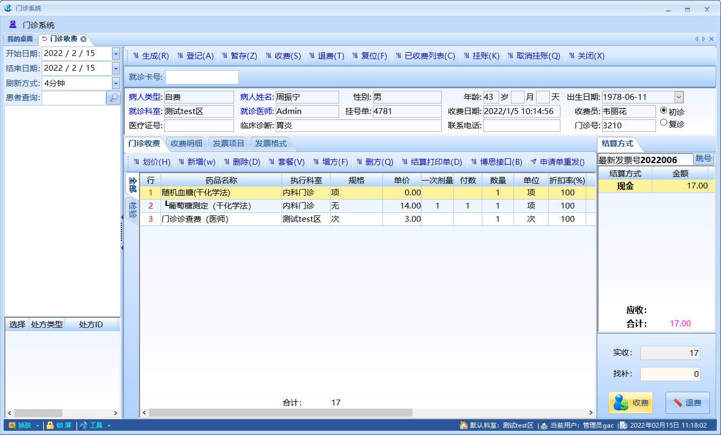Click the 结算方式 panel tab

coord(617,144)
